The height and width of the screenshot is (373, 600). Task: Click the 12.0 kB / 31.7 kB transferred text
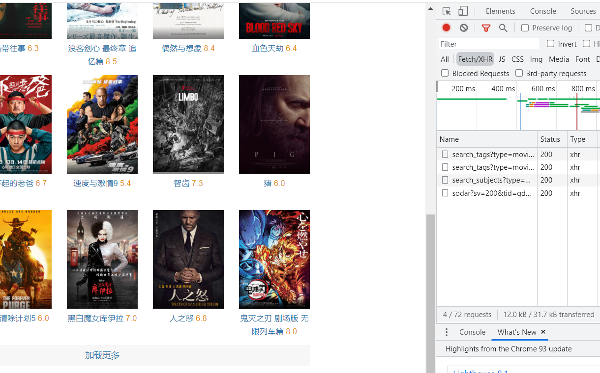(549, 315)
